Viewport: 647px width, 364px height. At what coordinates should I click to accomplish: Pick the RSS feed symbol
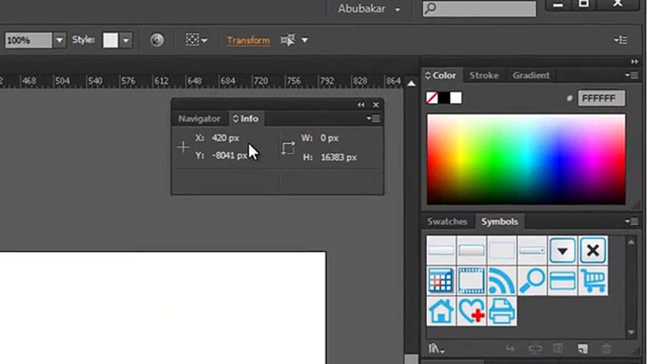point(501,281)
